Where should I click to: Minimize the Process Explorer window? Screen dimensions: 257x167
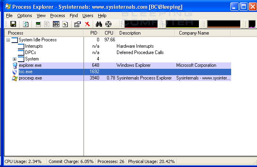234,7
